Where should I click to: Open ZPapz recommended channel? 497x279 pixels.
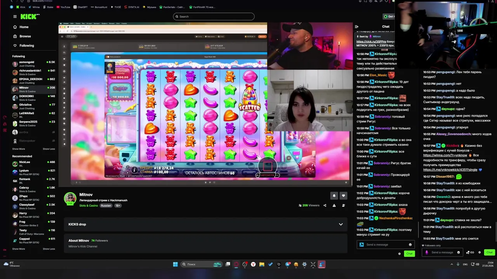pos(33,198)
